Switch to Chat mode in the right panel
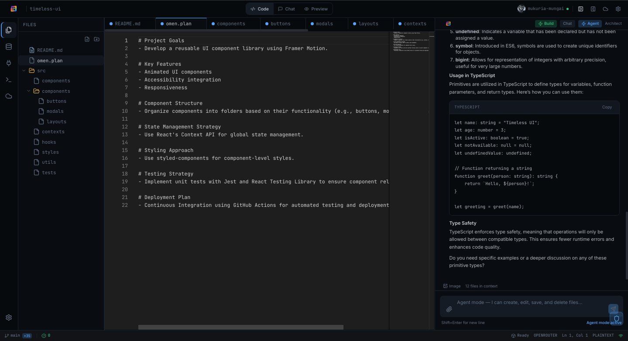Viewport: 628px width, 341px height. pos(566,24)
